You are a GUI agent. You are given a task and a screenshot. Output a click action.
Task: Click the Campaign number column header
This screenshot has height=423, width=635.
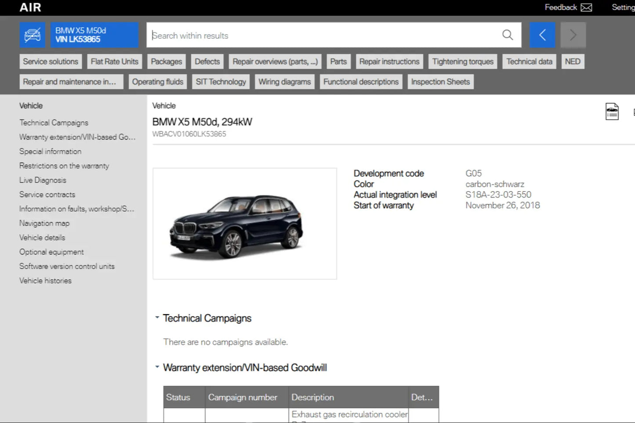click(247, 397)
